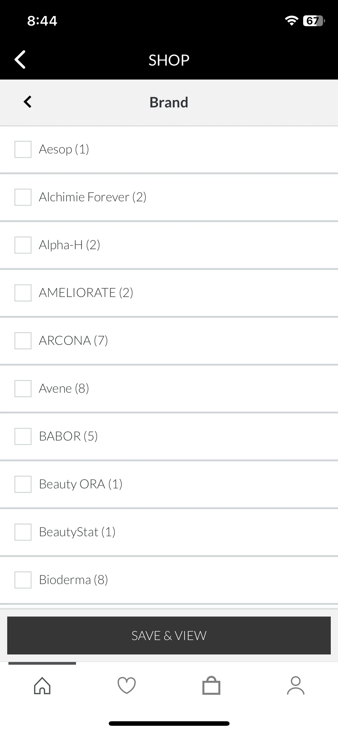Tap the SAVE & VIEW button
The image size is (338, 733).
169,636
